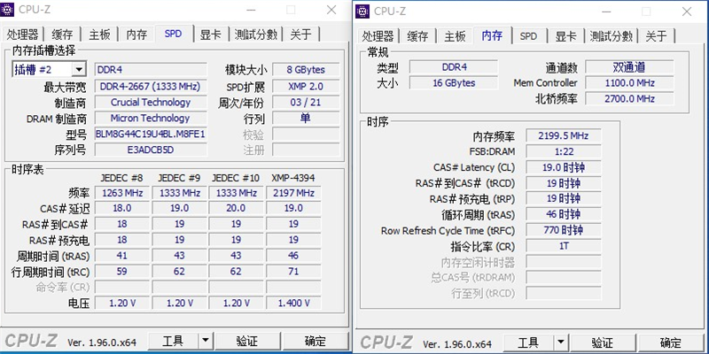Click the 内存频率 value field showing 2199.5 MHz
The height and width of the screenshot is (354, 709).
tap(563, 136)
